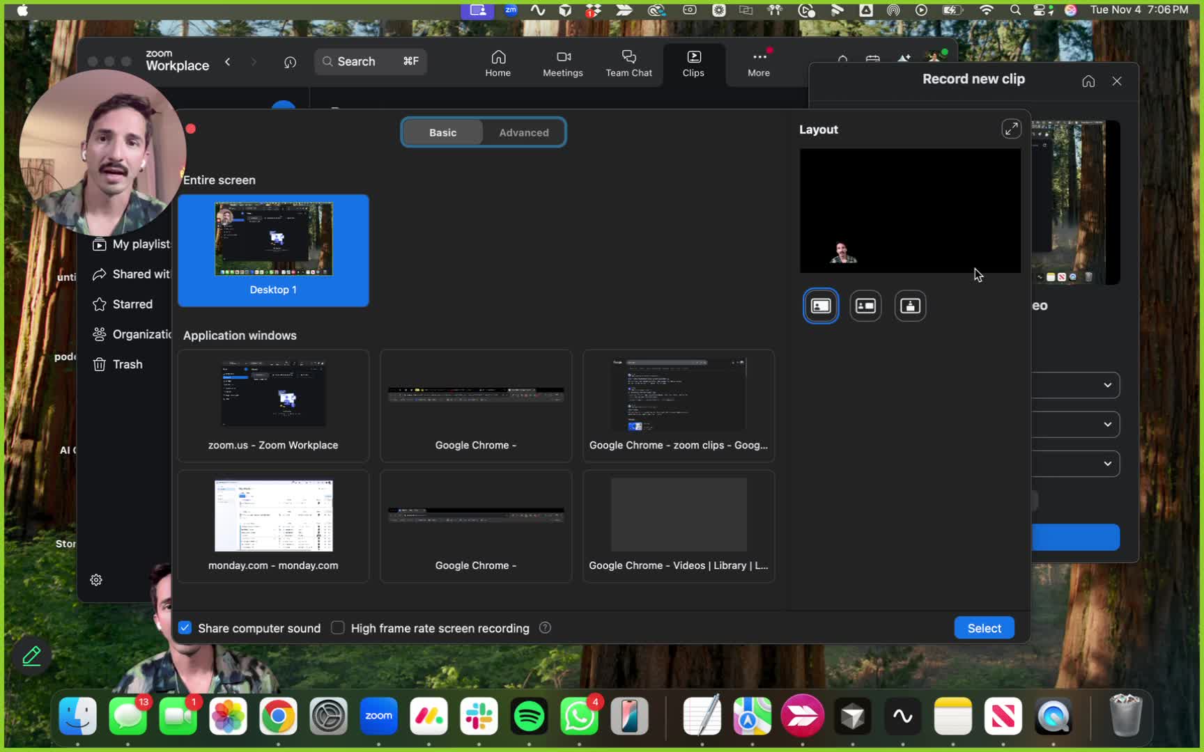Show help for high frame rate recording
Image resolution: width=1204 pixels, height=752 pixels.
[545, 628]
